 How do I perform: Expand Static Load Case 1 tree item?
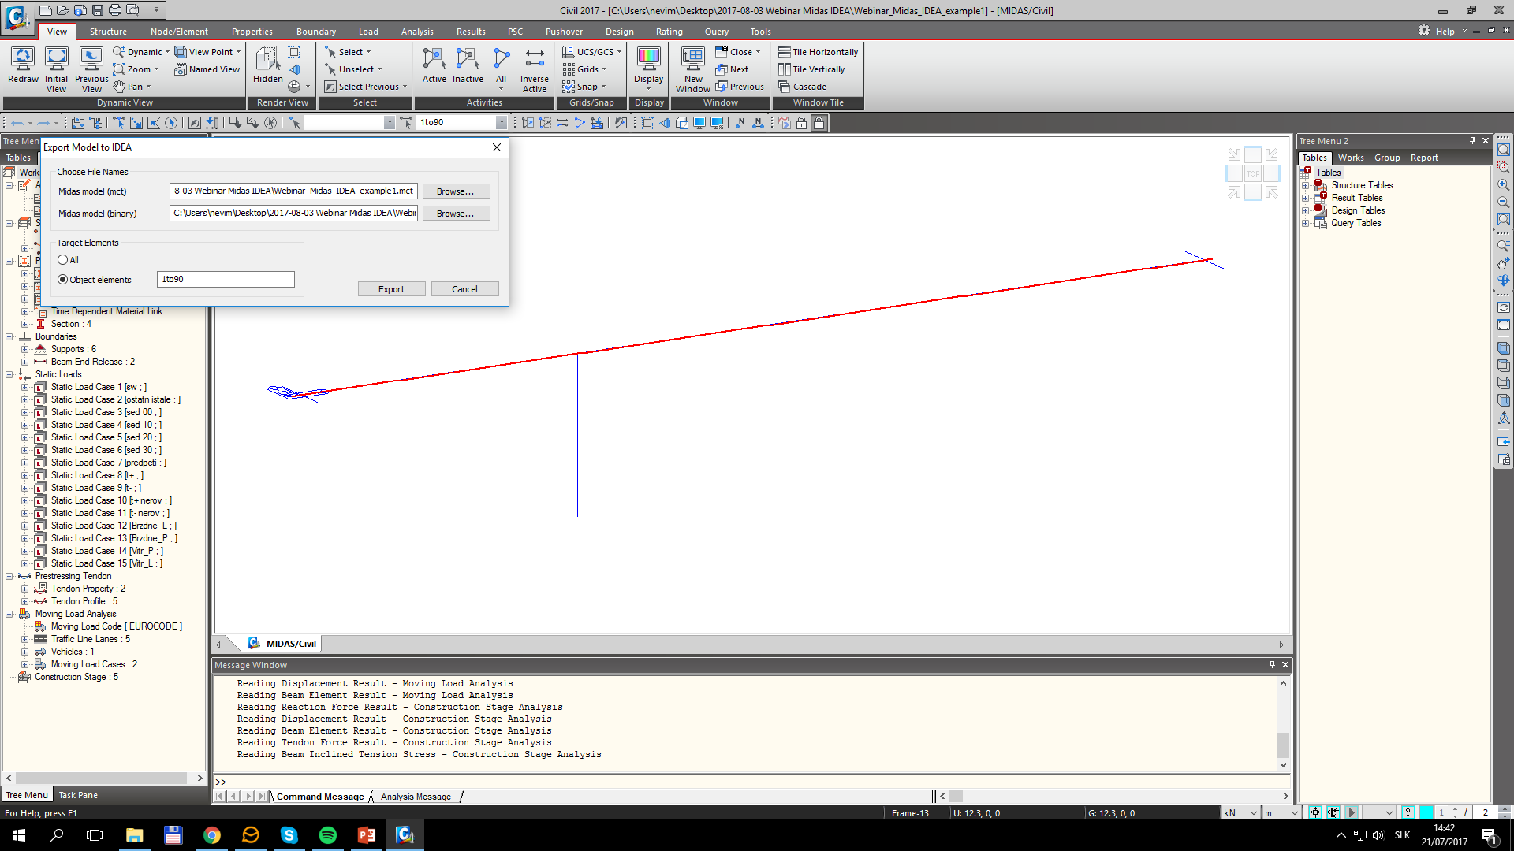24,388
